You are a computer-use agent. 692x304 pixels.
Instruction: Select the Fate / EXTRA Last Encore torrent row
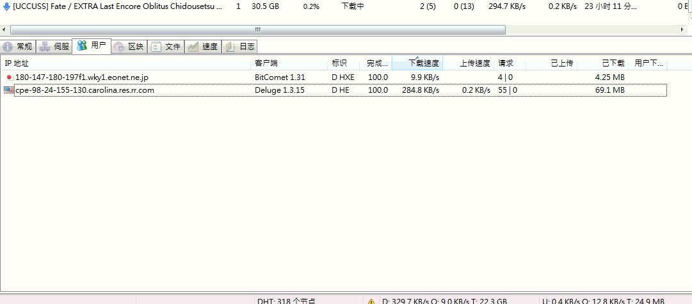[x=346, y=7]
